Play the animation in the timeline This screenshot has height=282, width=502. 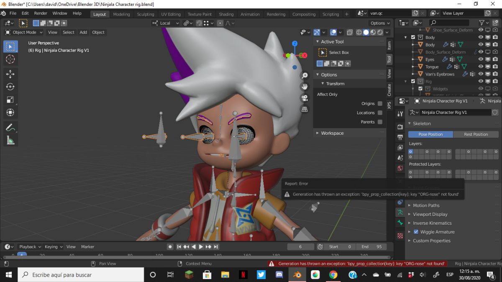click(x=201, y=247)
